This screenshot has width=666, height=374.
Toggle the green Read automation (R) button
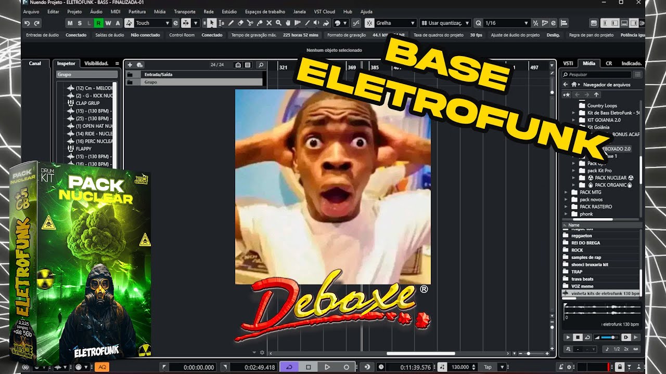coord(99,23)
